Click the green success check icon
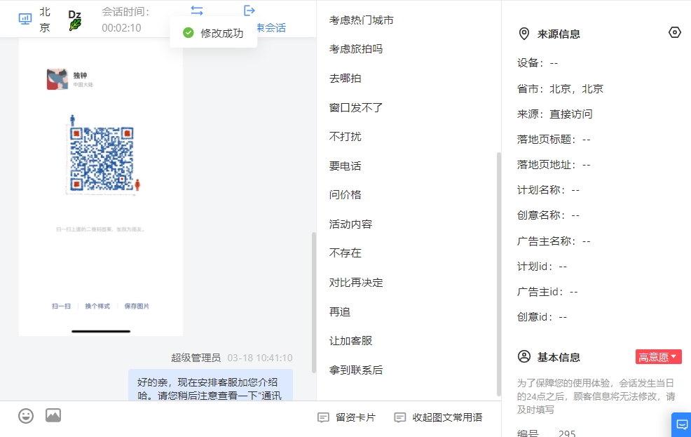691x437 pixels. point(189,33)
